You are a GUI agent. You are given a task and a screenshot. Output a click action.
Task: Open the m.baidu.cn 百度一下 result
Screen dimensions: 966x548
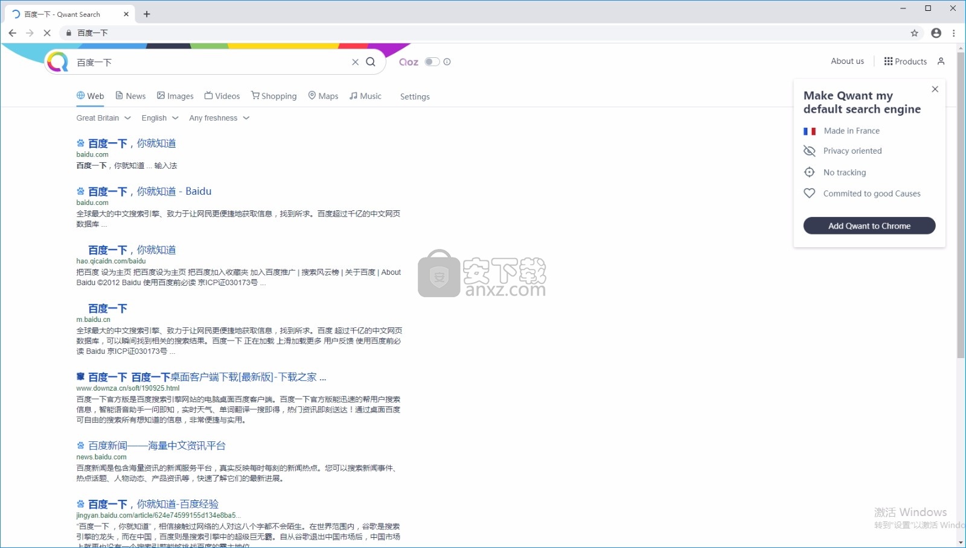coord(107,309)
